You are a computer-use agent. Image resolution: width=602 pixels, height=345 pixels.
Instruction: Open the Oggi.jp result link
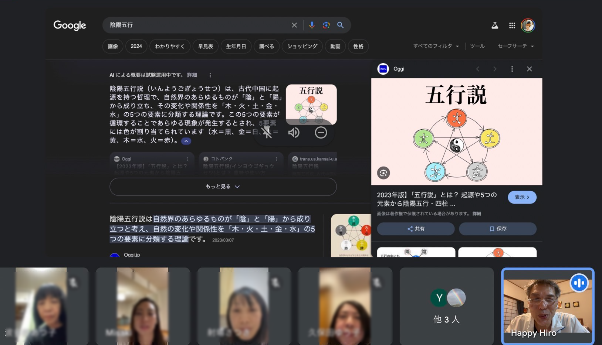point(132,255)
